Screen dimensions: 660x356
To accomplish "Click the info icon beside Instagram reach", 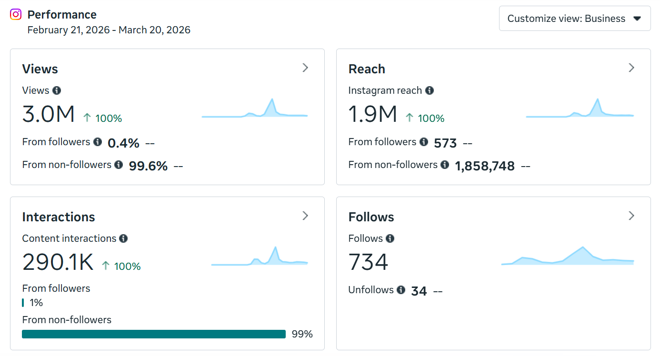I will [x=430, y=90].
